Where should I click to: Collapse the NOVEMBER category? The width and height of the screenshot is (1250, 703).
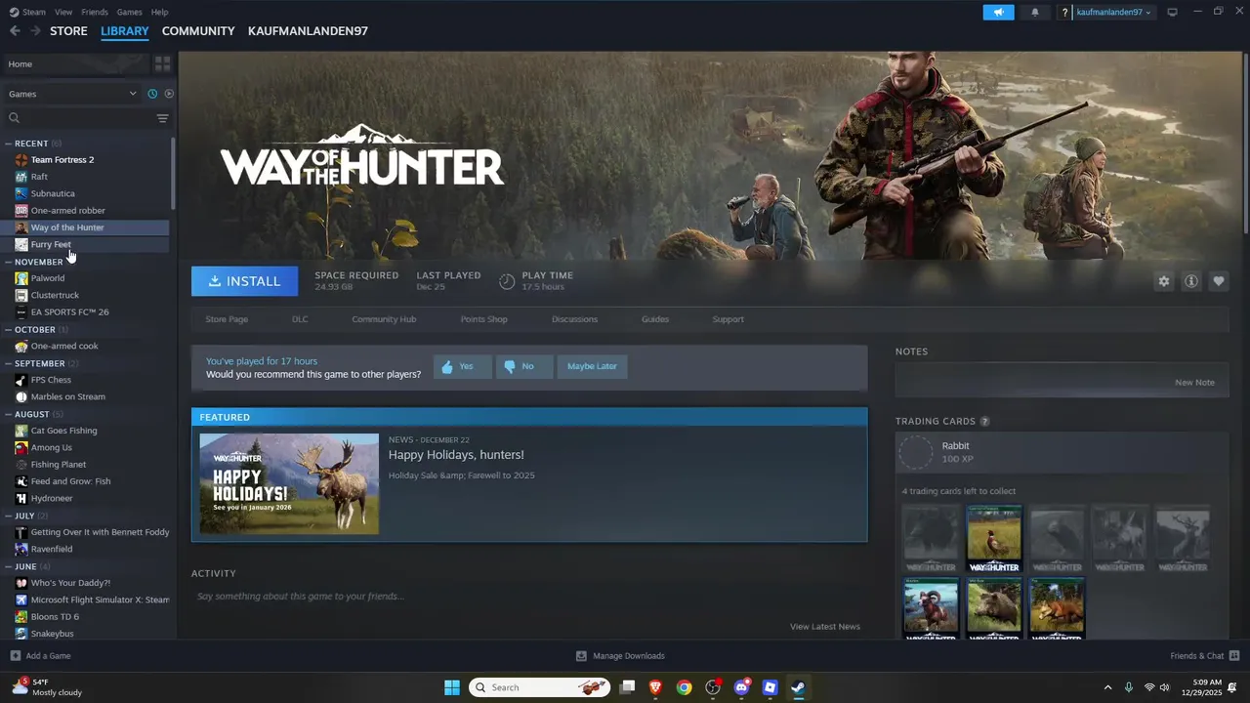(x=9, y=262)
